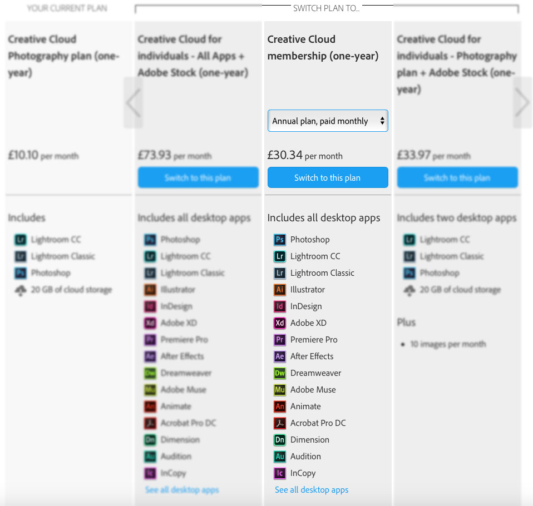The image size is (533, 506).
Task: Click Animate label in membership column
Action: pyautogui.click(x=305, y=406)
